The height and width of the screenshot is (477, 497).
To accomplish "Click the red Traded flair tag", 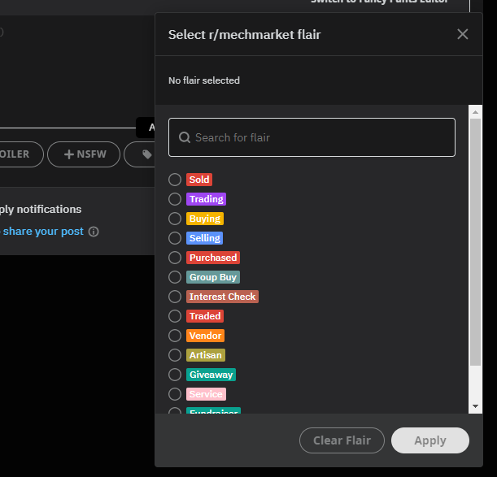I will tap(205, 316).
